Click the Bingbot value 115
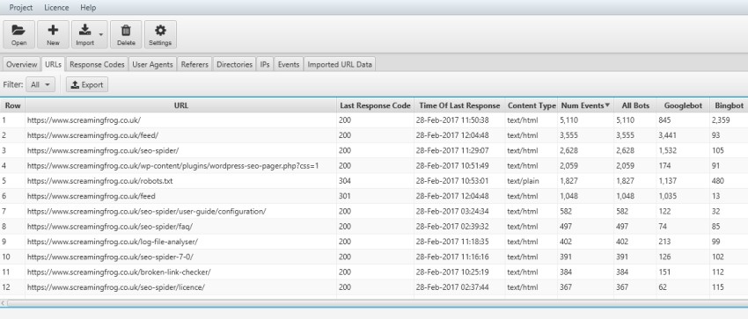 click(717, 287)
